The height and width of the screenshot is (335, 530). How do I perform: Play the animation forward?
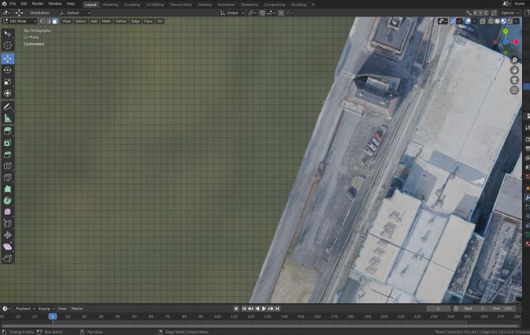tap(264, 308)
